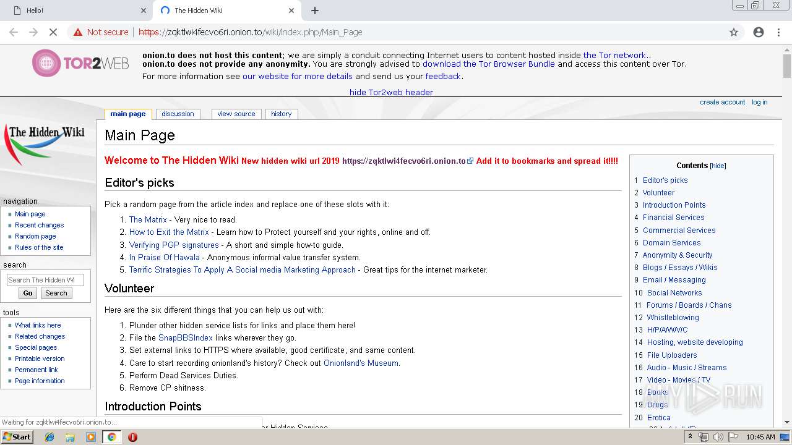This screenshot has height=445, width=792.
Task: Open The Matrix article link
Action: [x=148, y=219]
